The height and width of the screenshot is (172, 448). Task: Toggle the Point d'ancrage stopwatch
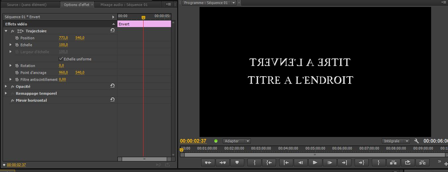coord(17,73)
